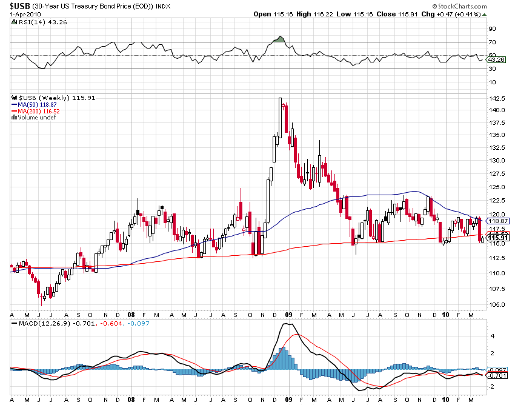Click the RSI(14) mountain icon

tap(15, 22)
